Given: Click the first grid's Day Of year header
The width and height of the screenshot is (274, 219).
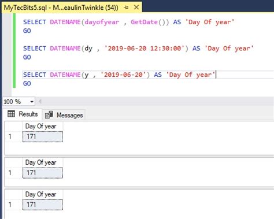Looking at the screenshot, I should click(x=43, y=127).
